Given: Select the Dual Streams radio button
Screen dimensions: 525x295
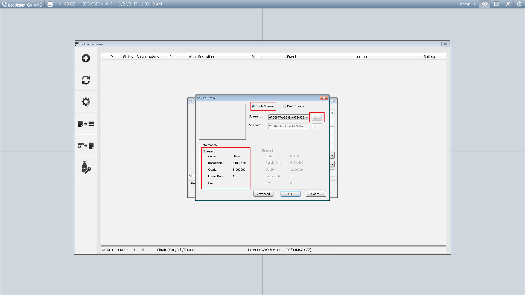Looking at the screenshot, I should (285, 106).
